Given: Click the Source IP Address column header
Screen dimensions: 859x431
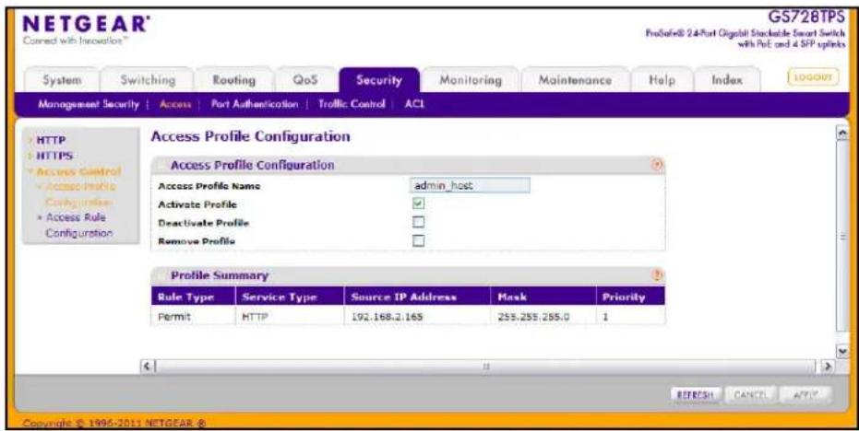Looking at the screenshot, I should [417, 297].
